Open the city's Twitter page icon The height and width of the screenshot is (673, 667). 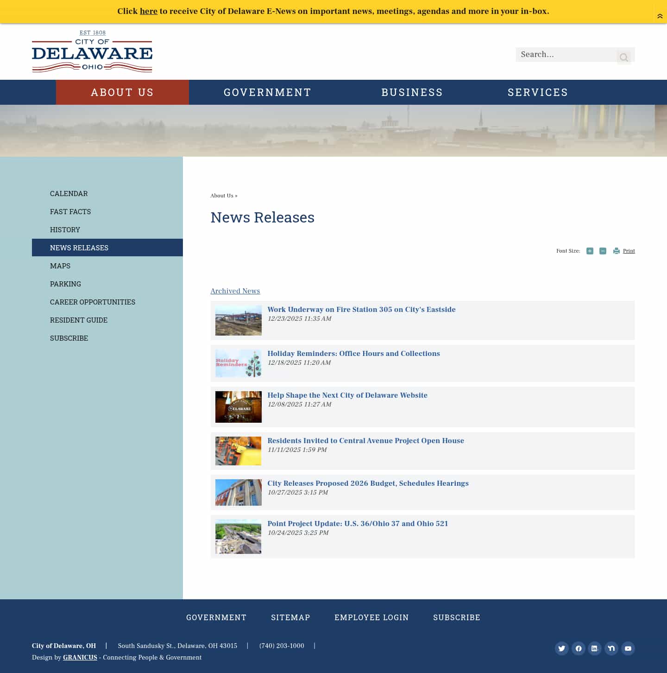[x=562, y=648]
